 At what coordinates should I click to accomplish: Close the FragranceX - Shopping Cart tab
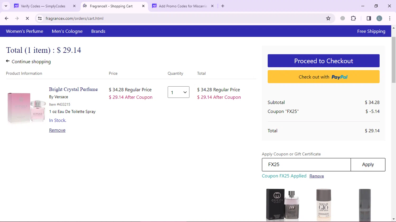pos(143,6)
